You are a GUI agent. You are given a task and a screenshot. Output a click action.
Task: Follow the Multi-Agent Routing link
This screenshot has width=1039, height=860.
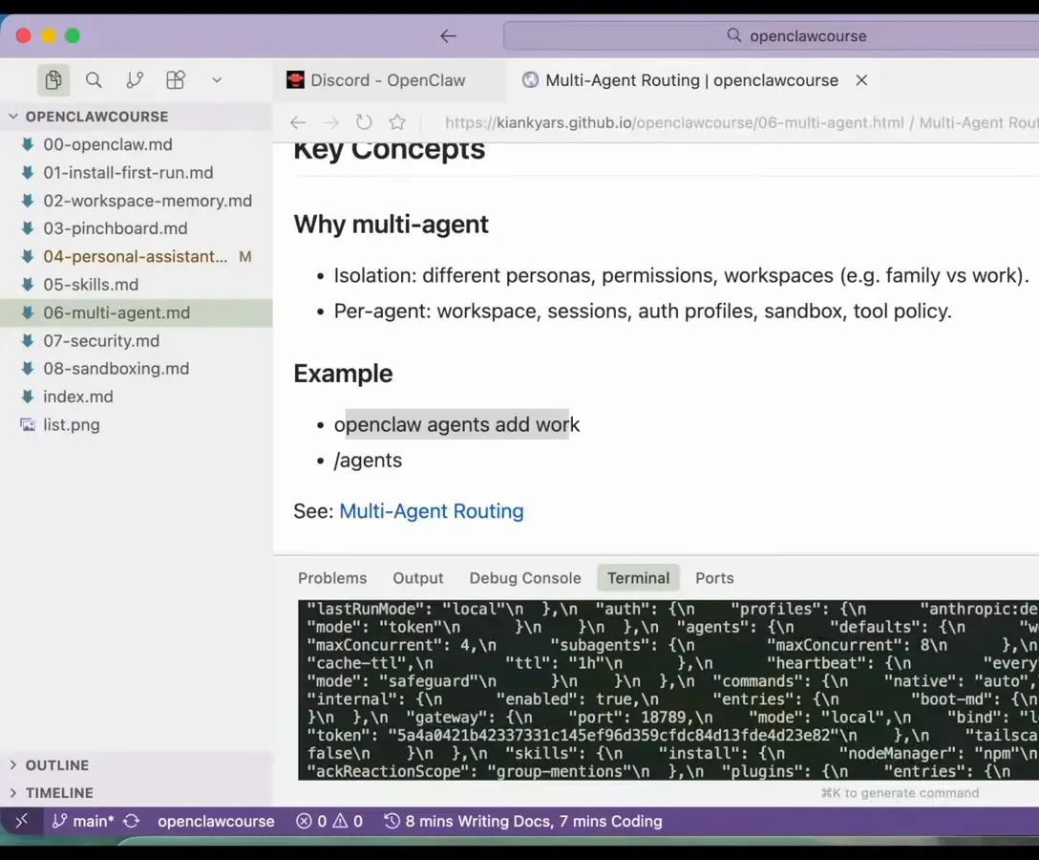[432, 511]
